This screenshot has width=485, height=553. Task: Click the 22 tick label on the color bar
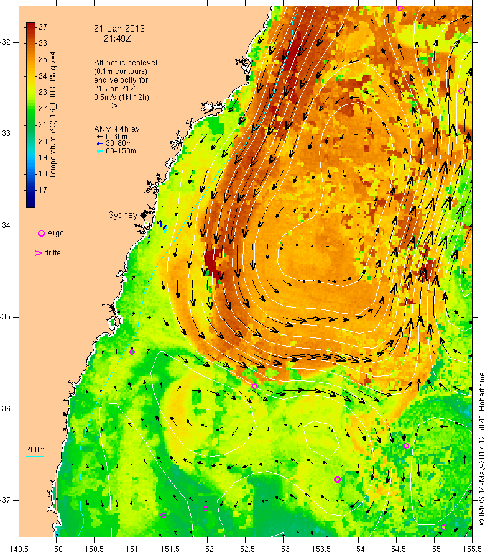43,109
